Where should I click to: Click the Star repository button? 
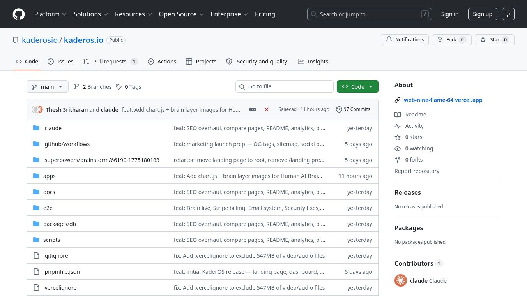tap(494, 40)
